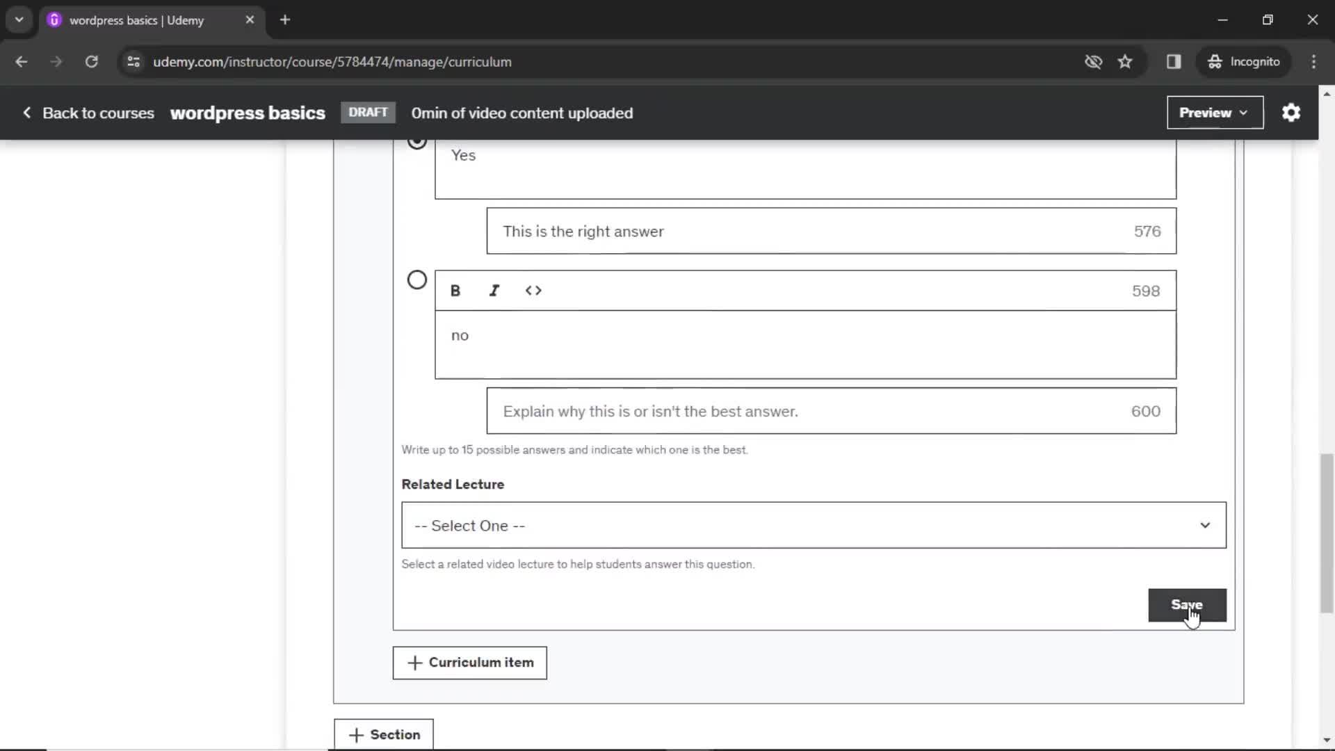
Task: Click the Add Curriculum item button
Action: [469, 662]
